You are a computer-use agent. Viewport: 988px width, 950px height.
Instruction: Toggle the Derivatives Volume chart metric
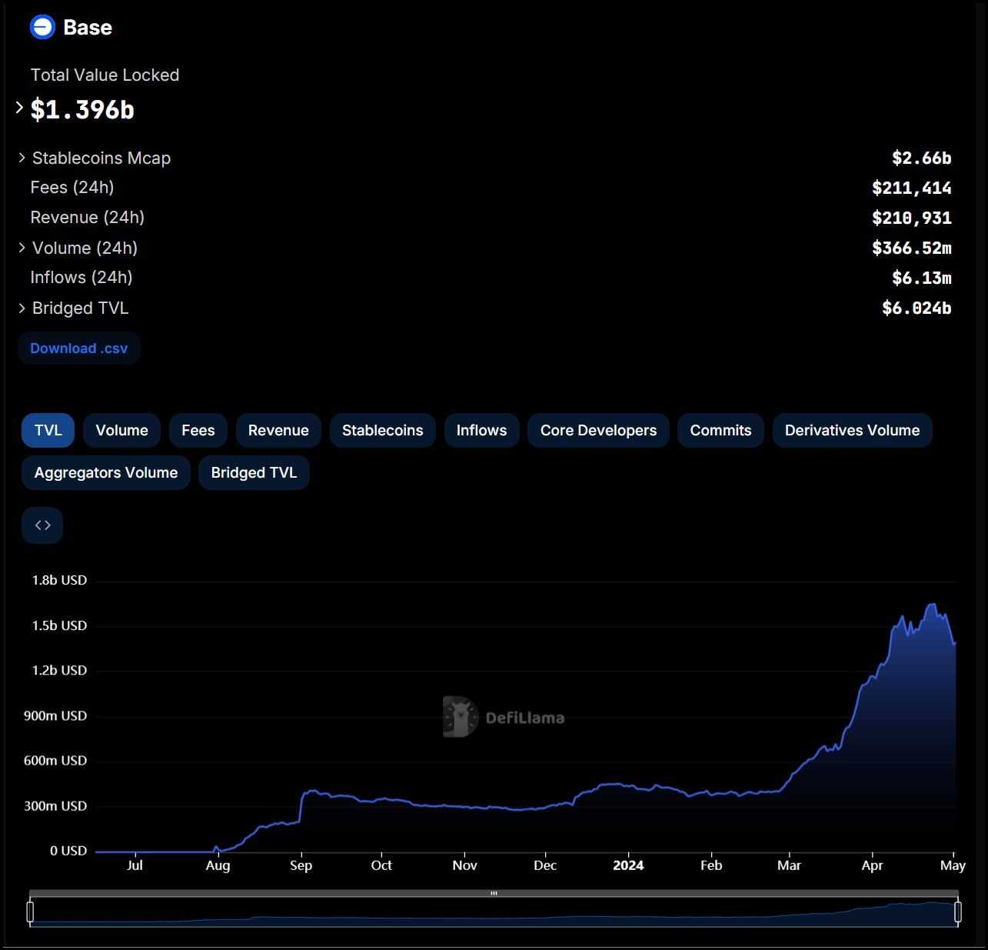pos(852,430)
